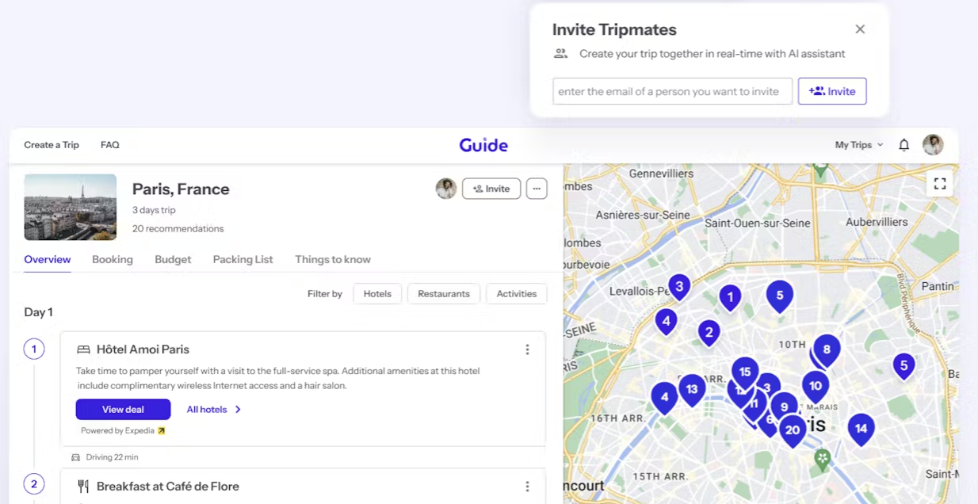The image size is (978, 504).
Task: Click the View deal button
Action: 123,410
